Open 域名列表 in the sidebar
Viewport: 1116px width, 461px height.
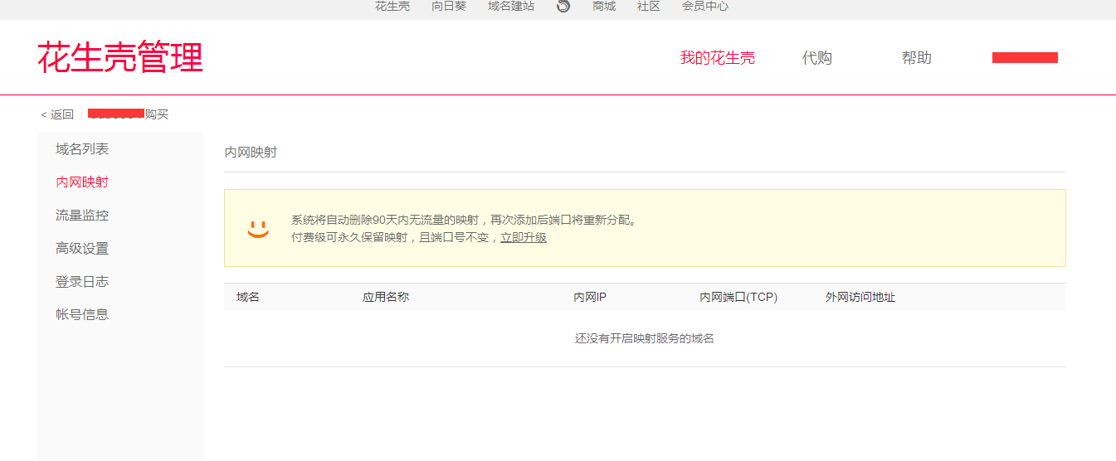click(x=82, y=149)
